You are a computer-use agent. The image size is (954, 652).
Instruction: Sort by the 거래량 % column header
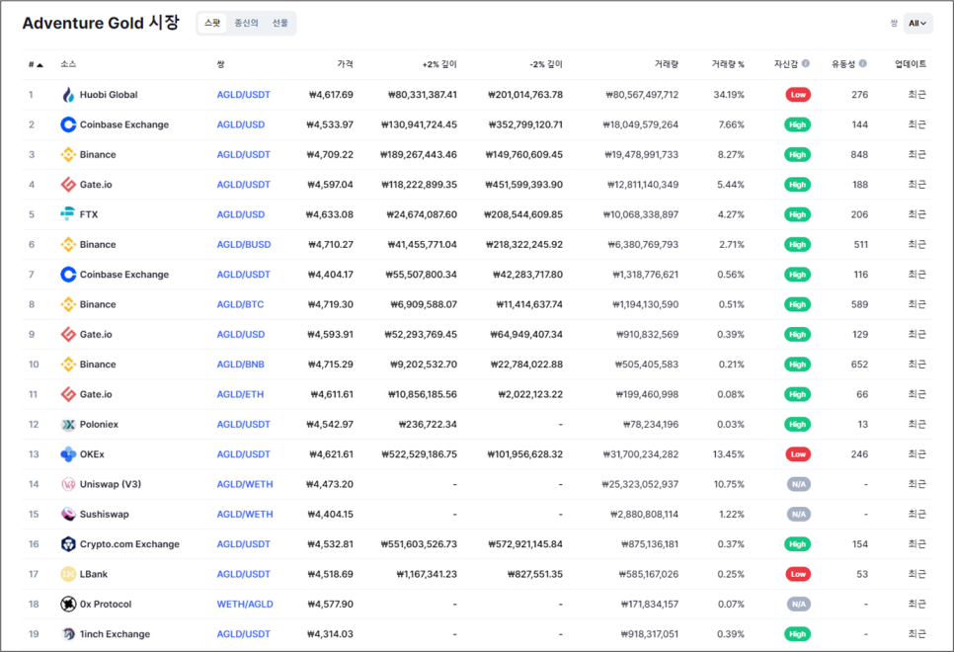pyautogui.click(x=728, y=64)
